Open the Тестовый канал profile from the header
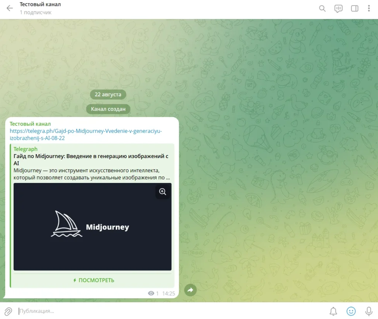 [x=40, y=5]
